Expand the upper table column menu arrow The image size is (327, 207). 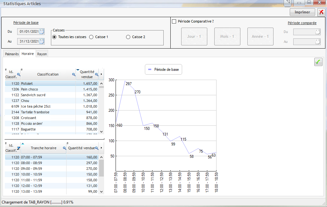pyautogui.click(x=101, y=74)
